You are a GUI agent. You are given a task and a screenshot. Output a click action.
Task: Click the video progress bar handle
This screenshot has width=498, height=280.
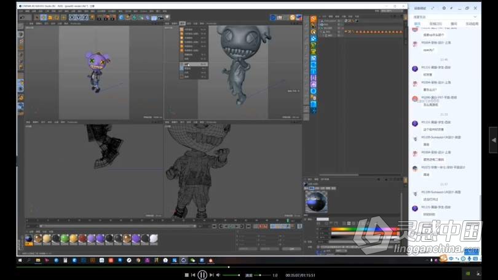pos(229,267)
